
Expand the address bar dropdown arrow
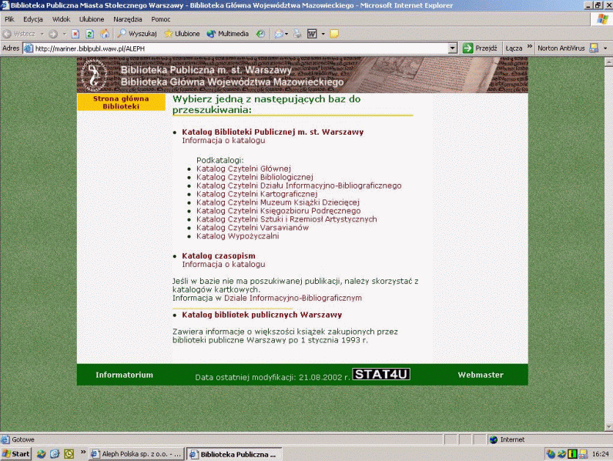point(454,48)
